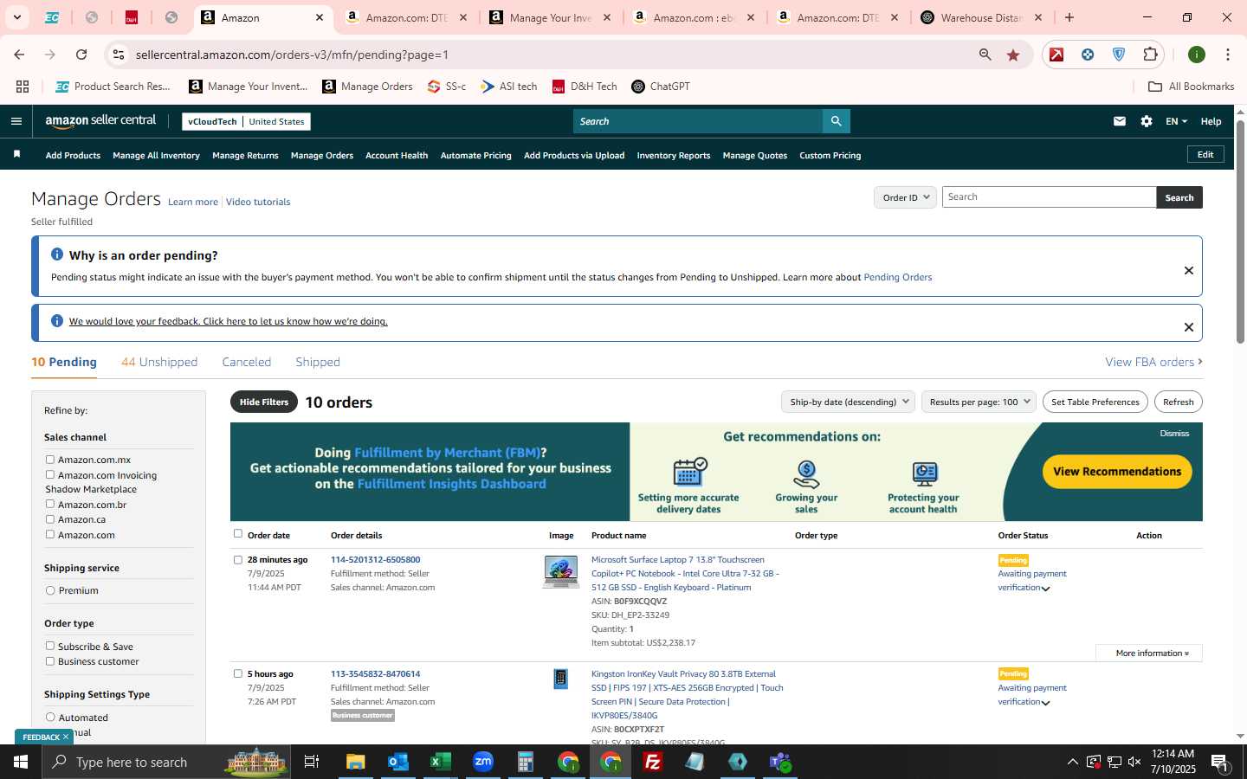The height and width of the screenshot is (779, 1247).
Task: Check the Amazon.com sales channel
Action: [x=50, y=534]
